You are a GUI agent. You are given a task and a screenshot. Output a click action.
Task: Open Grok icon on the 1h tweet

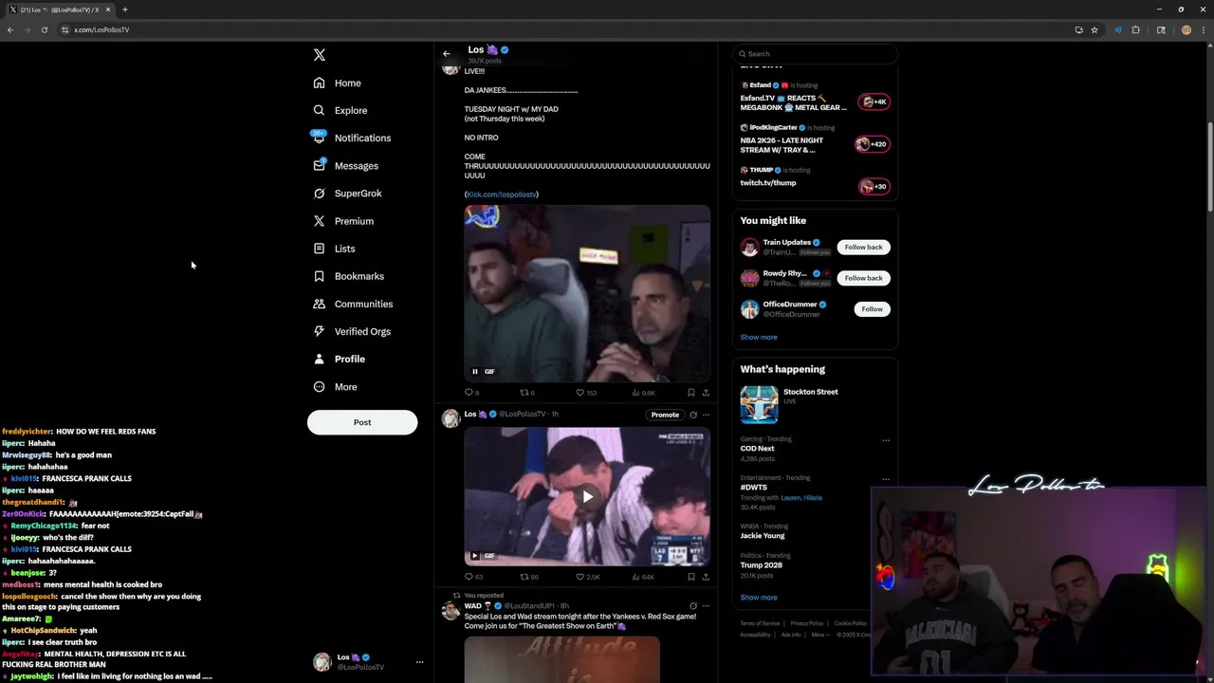tap(693, 415)
